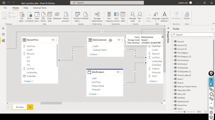Select Sales by Product Name in Fields
The image size is (215, 120).
[187, 87]
